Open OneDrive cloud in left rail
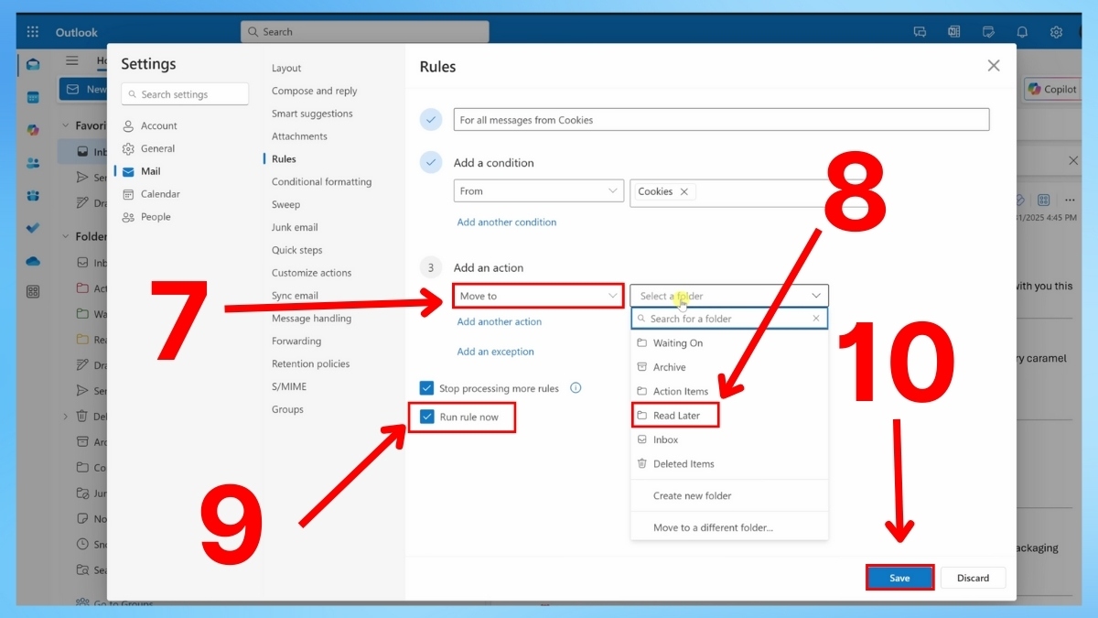1098x618 pixels. [x=33, y=261]
